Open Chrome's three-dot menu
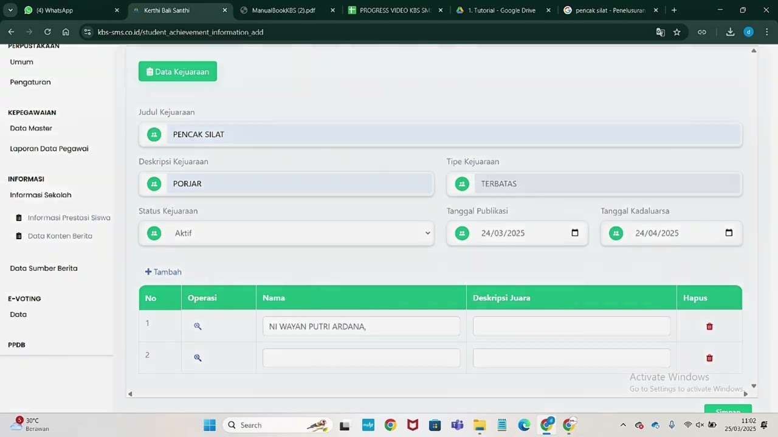This screenshot has height=437, width=778. [766, 32]
